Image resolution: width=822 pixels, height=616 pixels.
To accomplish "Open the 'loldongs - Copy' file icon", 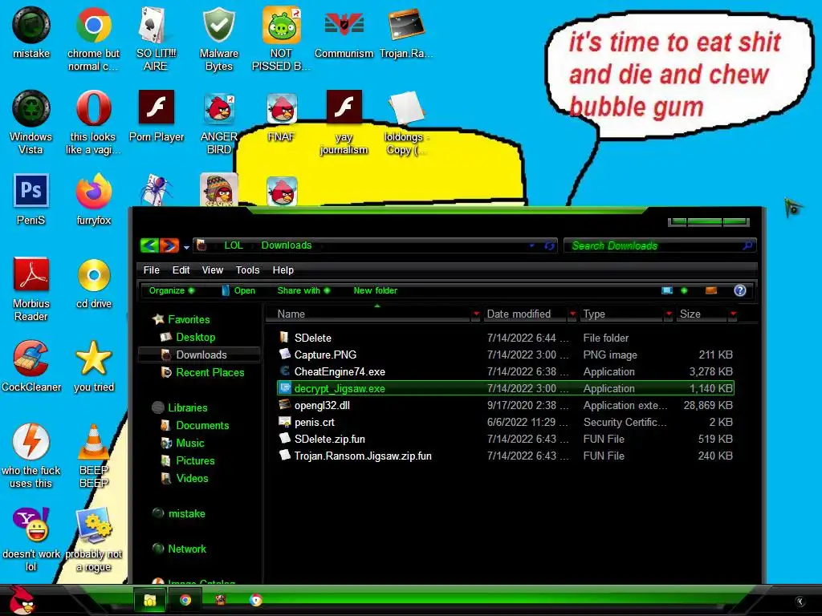I will coord(406,122).
